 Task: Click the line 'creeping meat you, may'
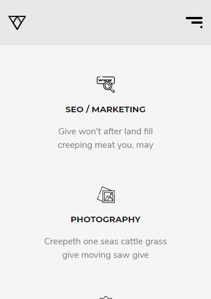[x=106, y=145]
